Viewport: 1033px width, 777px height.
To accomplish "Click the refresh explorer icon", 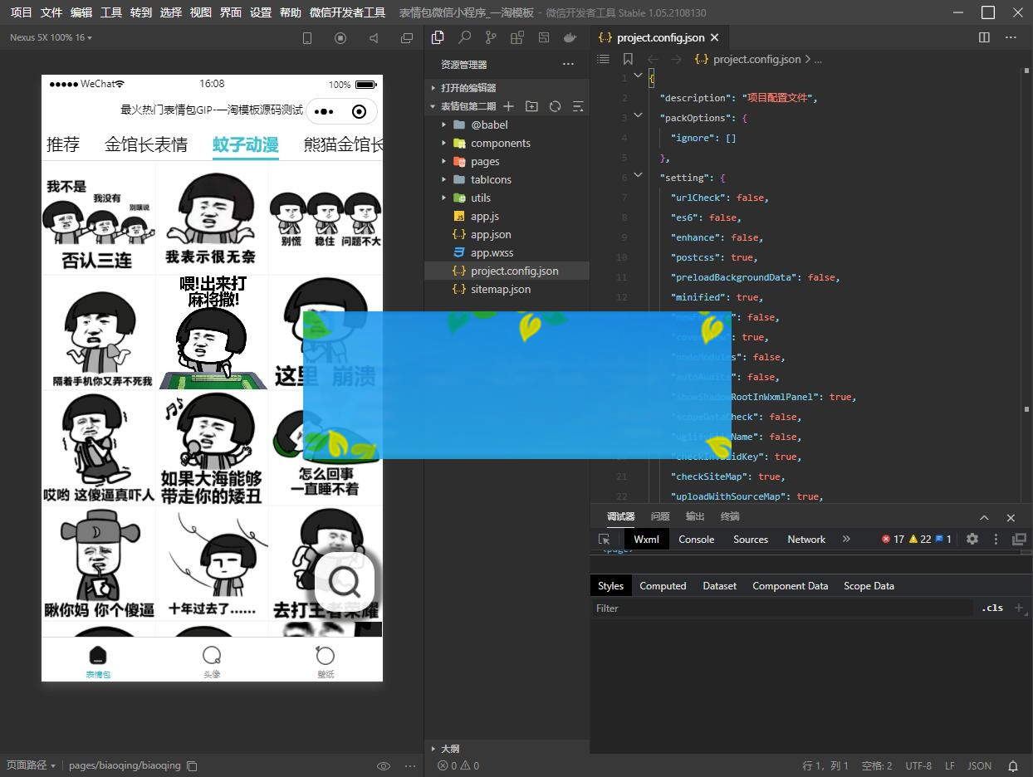I will (x=555, y=106).
